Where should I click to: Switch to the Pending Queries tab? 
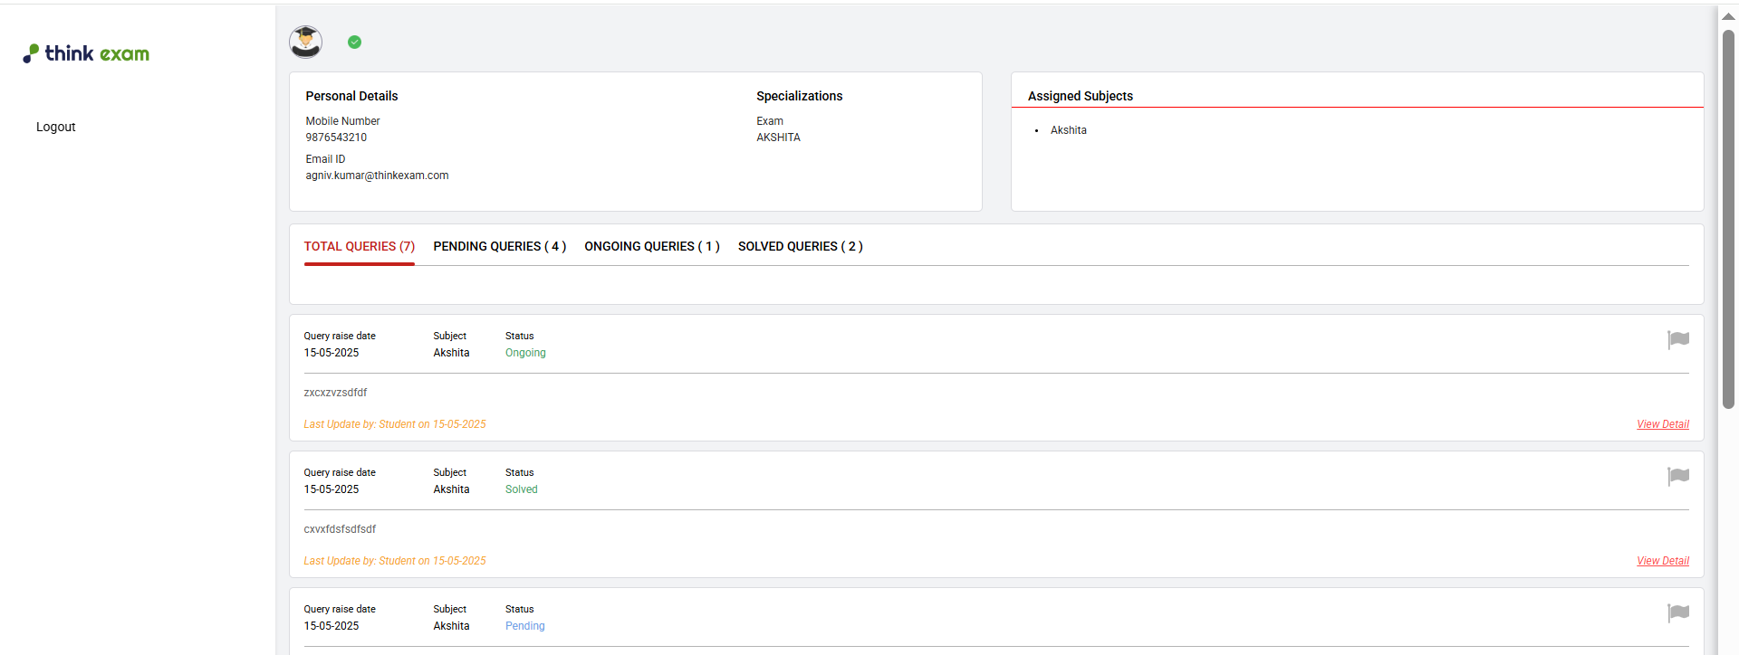(499, 246)
